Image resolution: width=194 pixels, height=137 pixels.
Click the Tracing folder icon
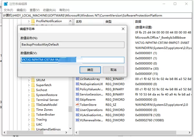coord(33,120)
